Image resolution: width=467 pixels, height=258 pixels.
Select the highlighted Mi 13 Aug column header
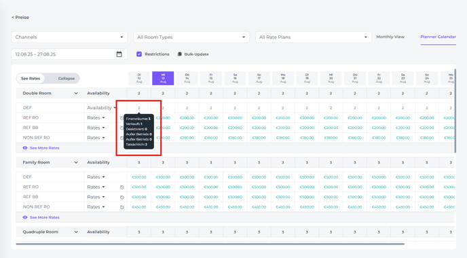coord(163,78)
